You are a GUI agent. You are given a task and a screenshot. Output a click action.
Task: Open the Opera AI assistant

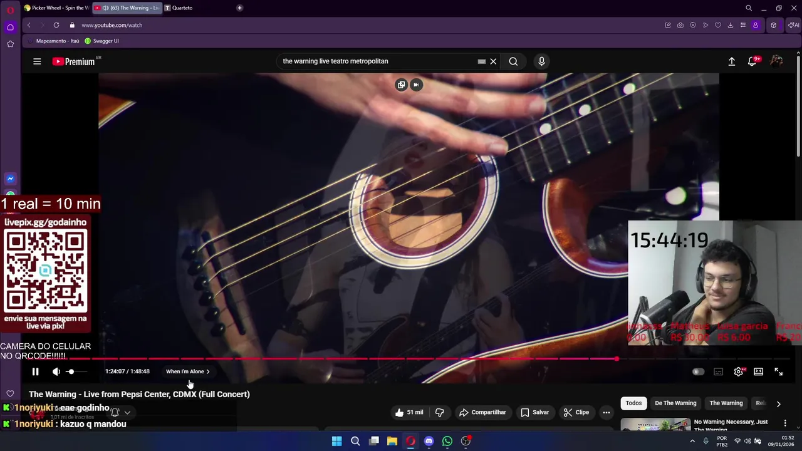(x=793, y=25)
